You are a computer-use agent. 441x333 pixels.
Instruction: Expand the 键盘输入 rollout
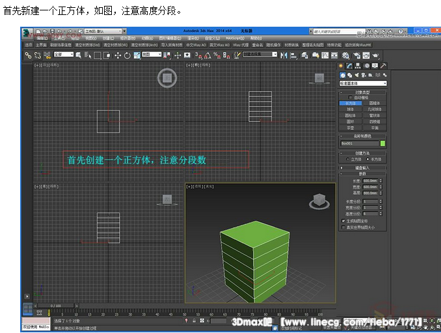(x=363, y=167)
